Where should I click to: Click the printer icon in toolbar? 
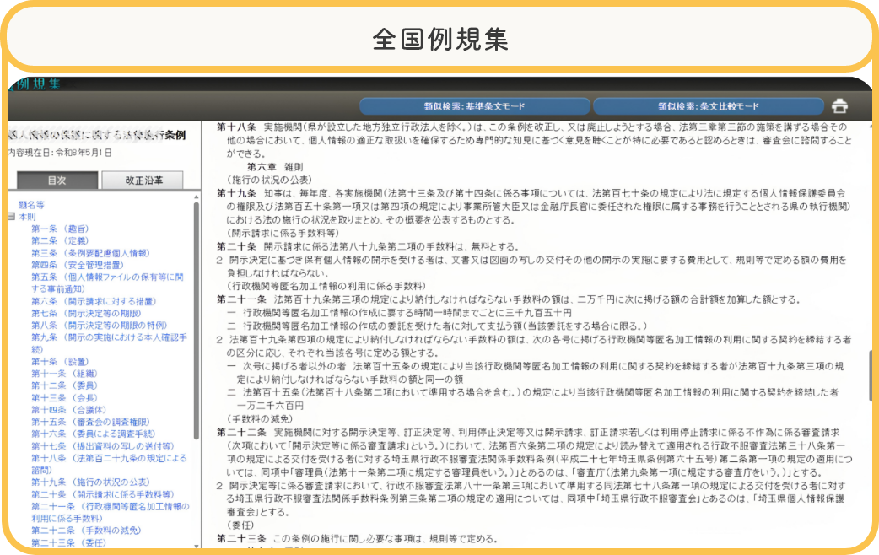(x=839, y=106)
